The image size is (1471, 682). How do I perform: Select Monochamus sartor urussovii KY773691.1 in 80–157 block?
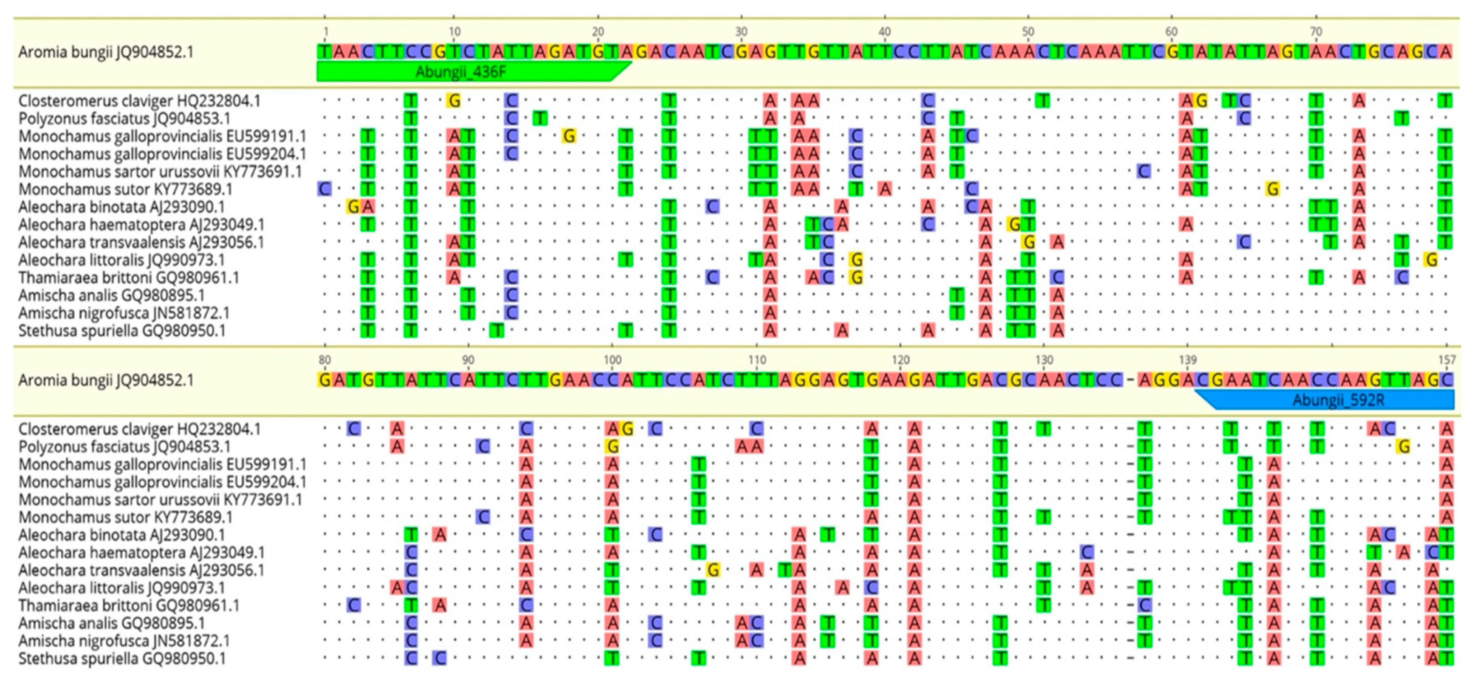[x=160, y=500]
